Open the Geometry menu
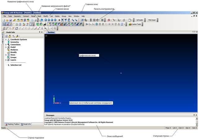 (17, 16)
